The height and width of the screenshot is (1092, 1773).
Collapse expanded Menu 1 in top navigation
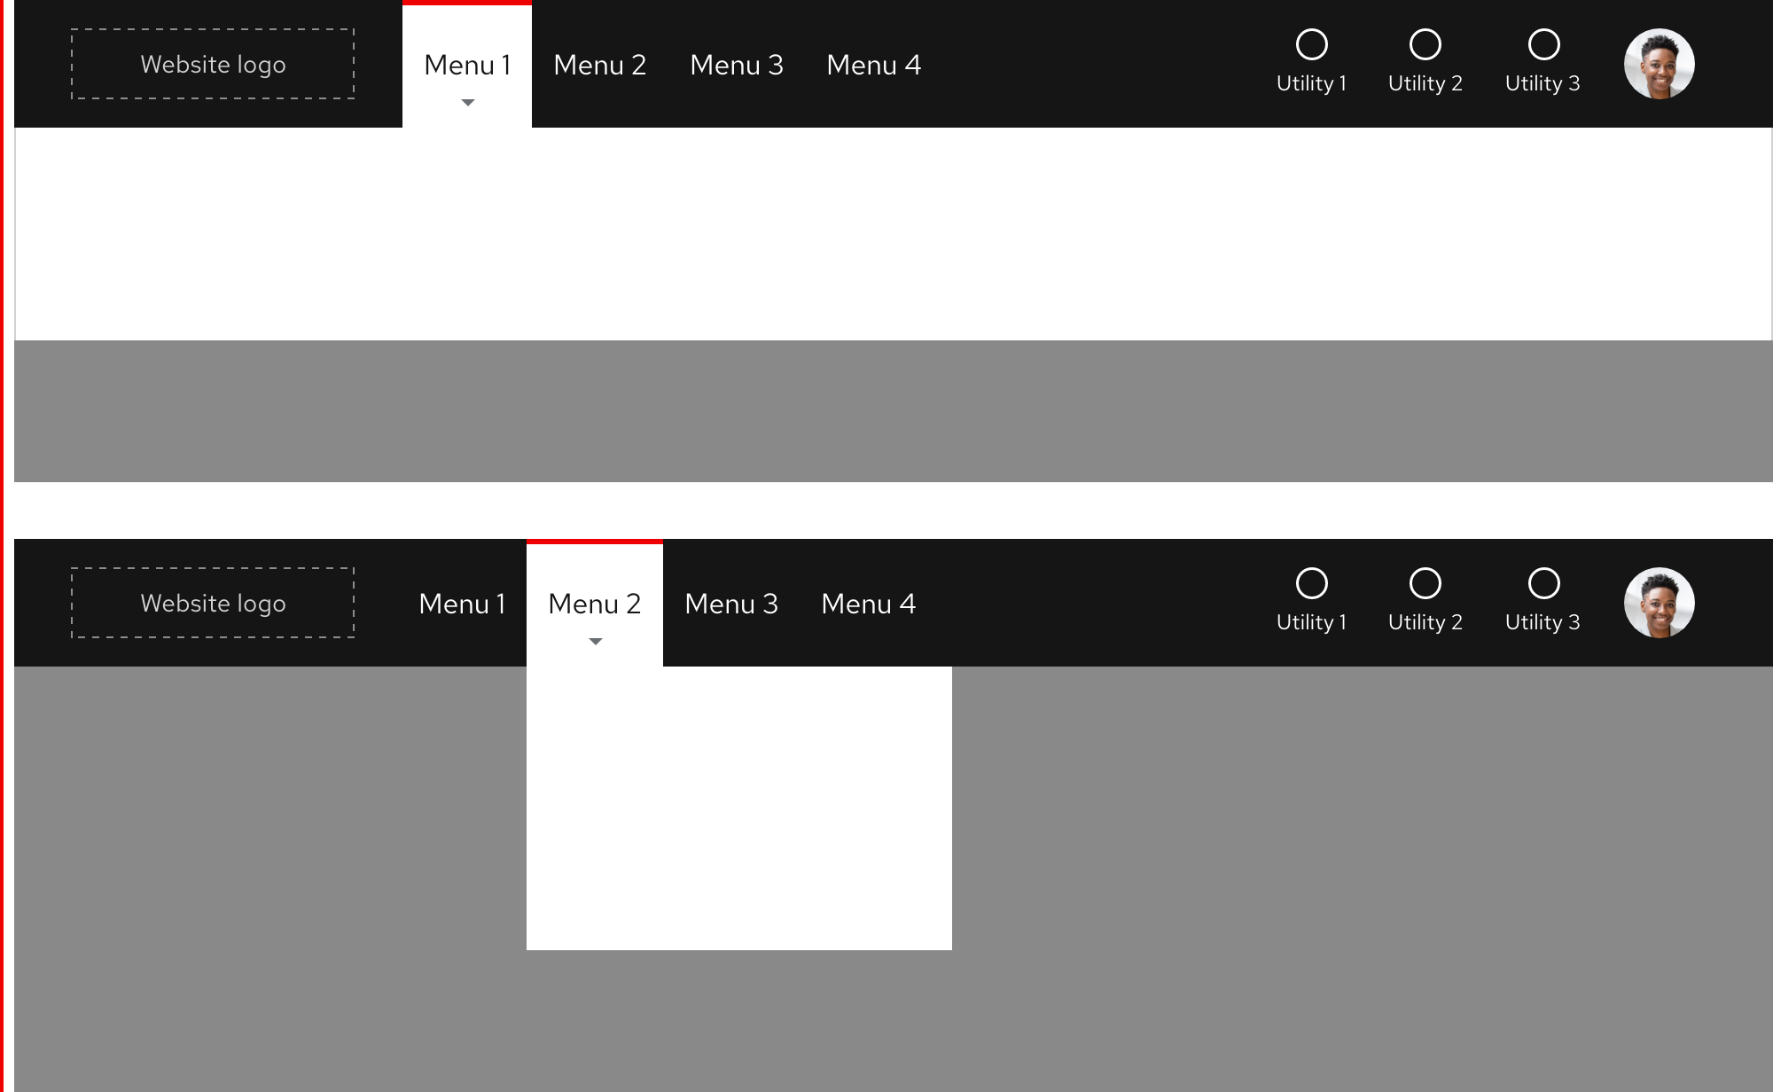coord(467,65)
